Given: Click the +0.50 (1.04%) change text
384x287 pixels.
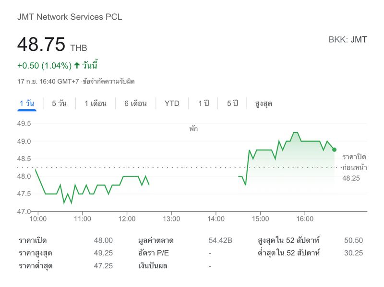Looking at the screenshot, I should pos(44,65).
